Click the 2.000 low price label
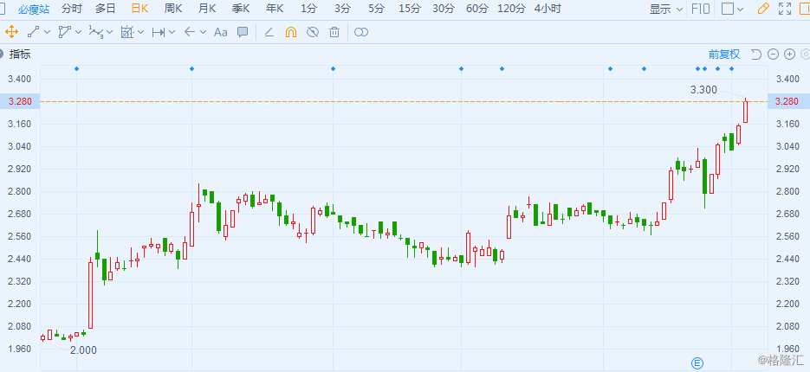The image size is (810, 372). tap(83, 350)
